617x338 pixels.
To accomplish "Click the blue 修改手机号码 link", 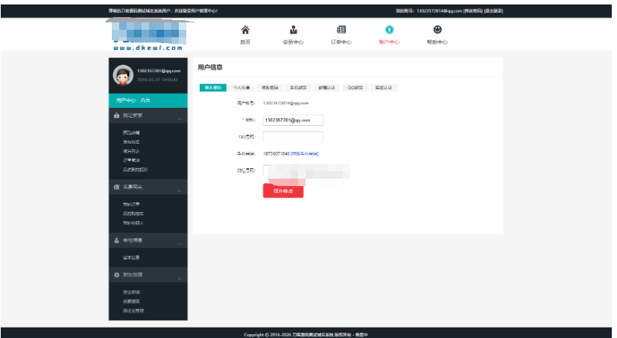I will [x=305, y=153].
